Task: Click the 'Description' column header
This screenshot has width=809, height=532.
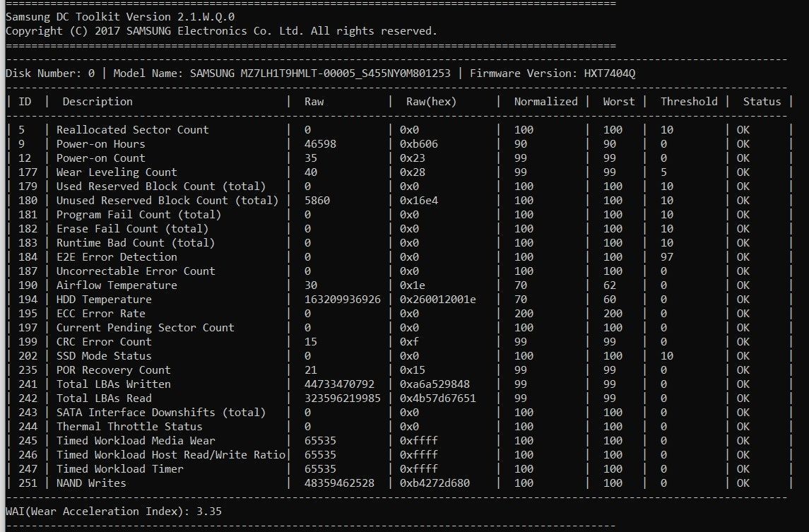Action: (x=98, y=102)
